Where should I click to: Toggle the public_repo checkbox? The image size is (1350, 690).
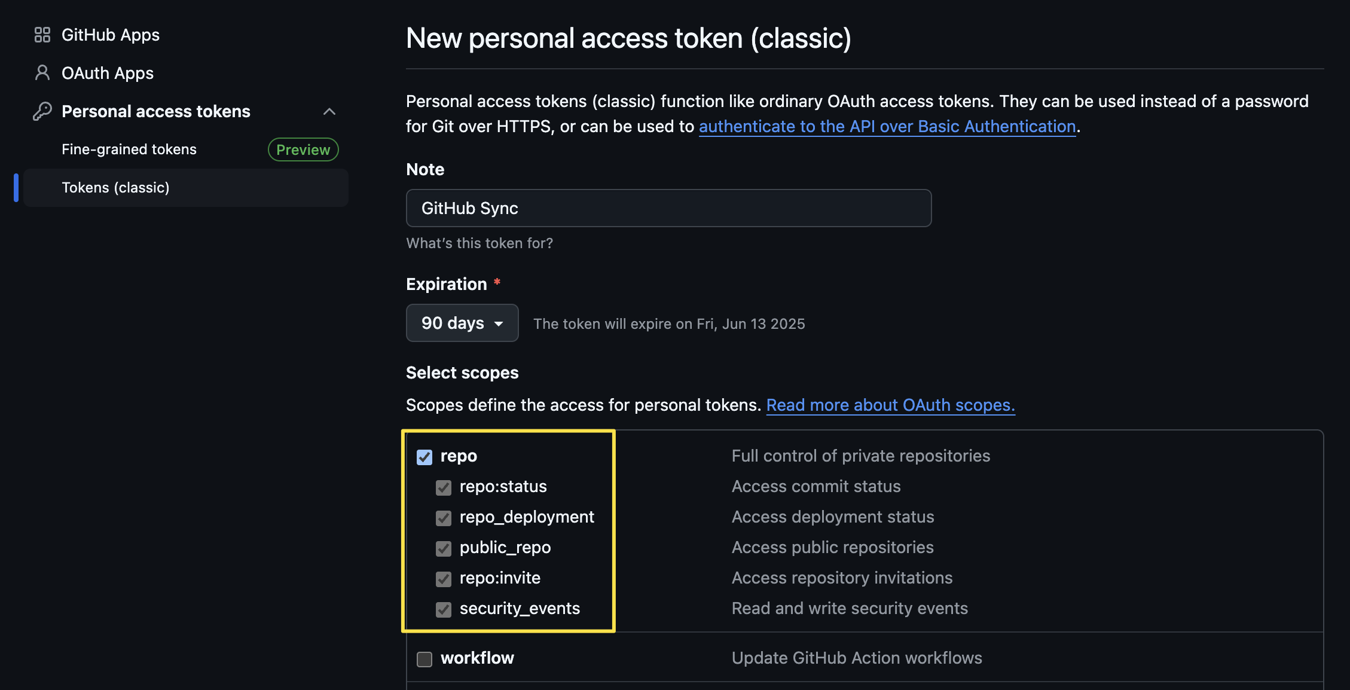point(444,548)
